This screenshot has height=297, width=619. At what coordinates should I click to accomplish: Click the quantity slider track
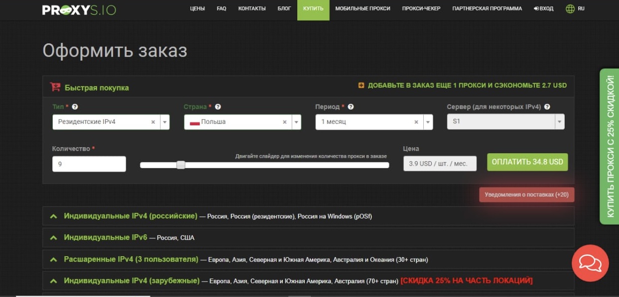pyautogui.click(x=264, y=165)
